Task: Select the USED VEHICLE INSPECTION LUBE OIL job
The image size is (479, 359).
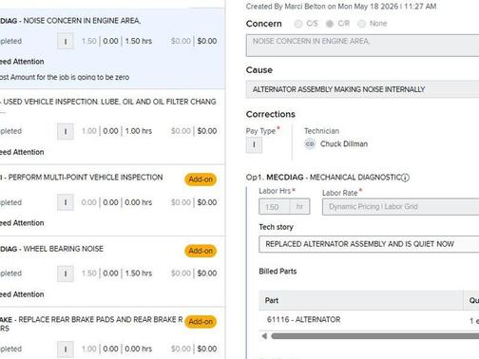Action: 112,126
